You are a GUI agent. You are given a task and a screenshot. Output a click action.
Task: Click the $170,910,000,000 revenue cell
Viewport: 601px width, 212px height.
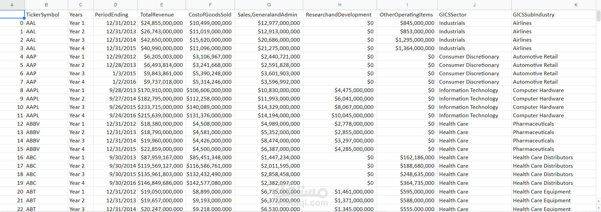click(x=161, y=90)
